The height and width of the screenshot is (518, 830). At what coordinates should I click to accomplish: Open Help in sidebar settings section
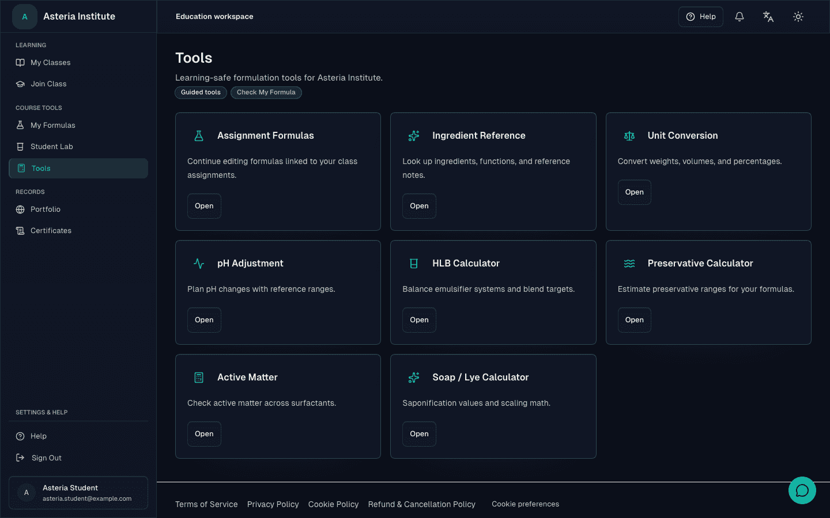pos(78,436)
